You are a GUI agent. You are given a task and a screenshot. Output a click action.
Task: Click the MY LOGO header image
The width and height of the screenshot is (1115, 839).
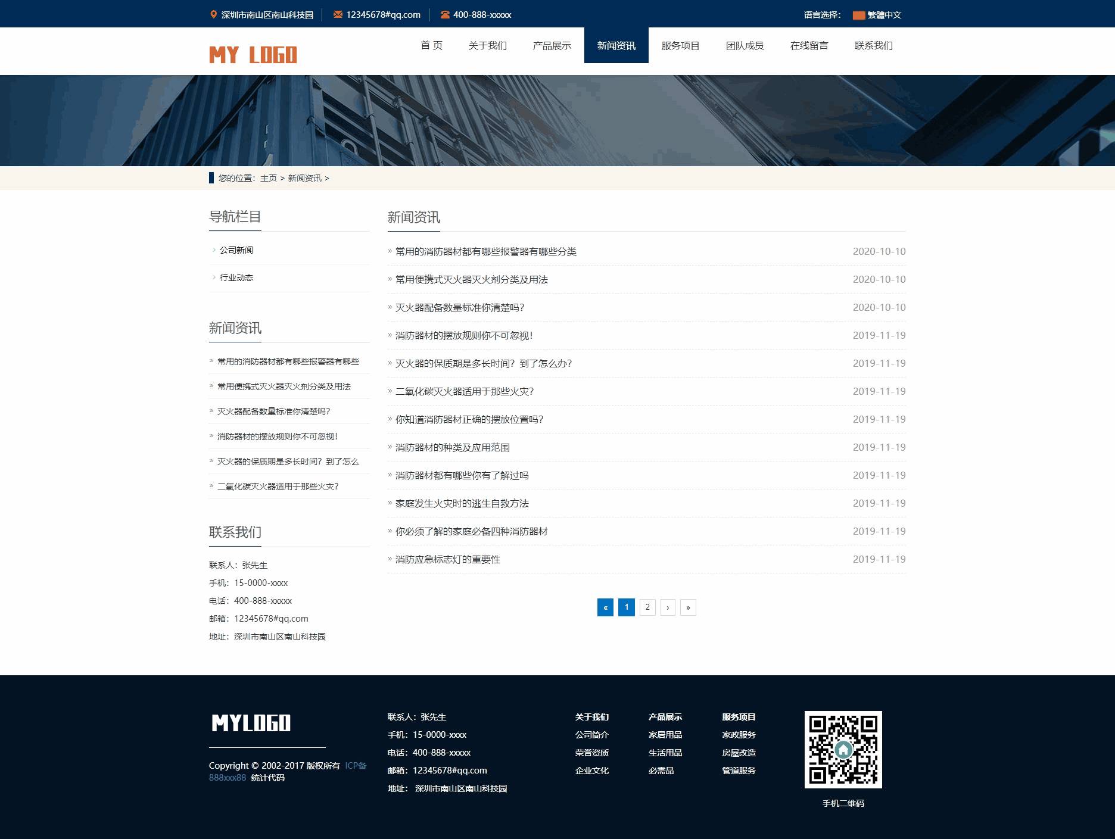tap(253, 55)
